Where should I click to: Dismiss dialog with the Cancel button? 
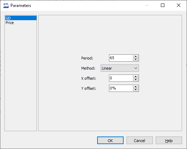tap(140, 140)
